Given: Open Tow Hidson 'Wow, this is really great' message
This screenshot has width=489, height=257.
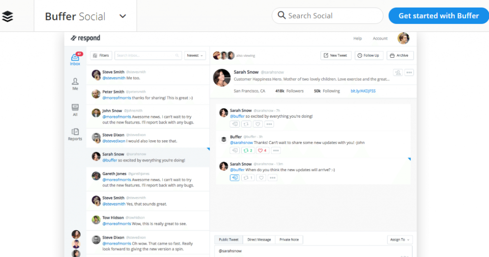Looking at the screenshot, I should (x=148, y=221).
